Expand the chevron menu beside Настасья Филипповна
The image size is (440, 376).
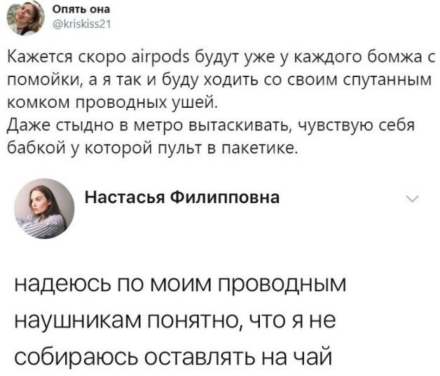point(412,199)
